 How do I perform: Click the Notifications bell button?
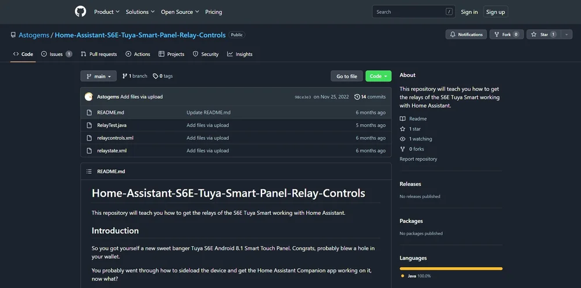[466, 34]
